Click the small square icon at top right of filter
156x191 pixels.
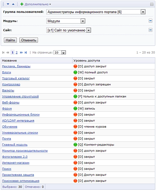click(152, 4)
